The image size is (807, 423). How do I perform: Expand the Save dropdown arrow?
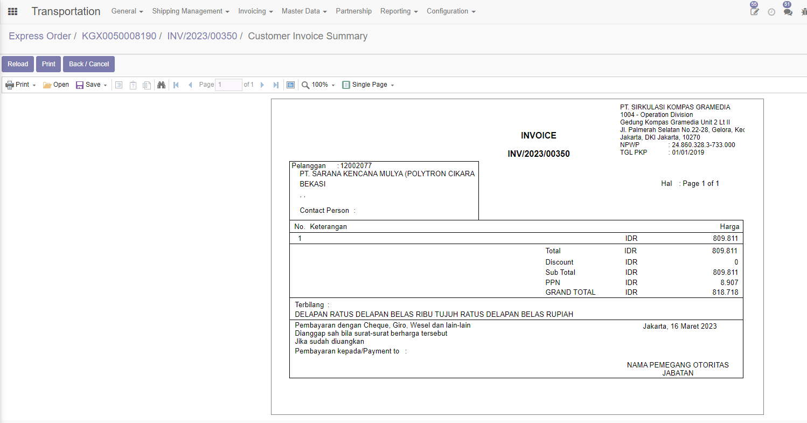point(105,85)
